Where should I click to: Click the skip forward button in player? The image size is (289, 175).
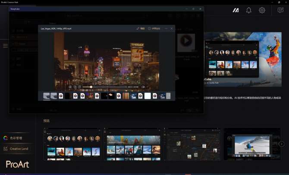click(79, 87)
